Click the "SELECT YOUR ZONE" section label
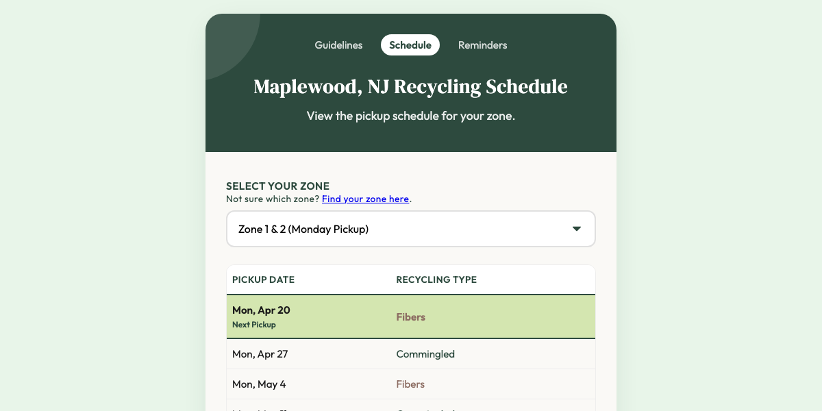The height and width of the screenshot is (411, 822). pos(277,186)
